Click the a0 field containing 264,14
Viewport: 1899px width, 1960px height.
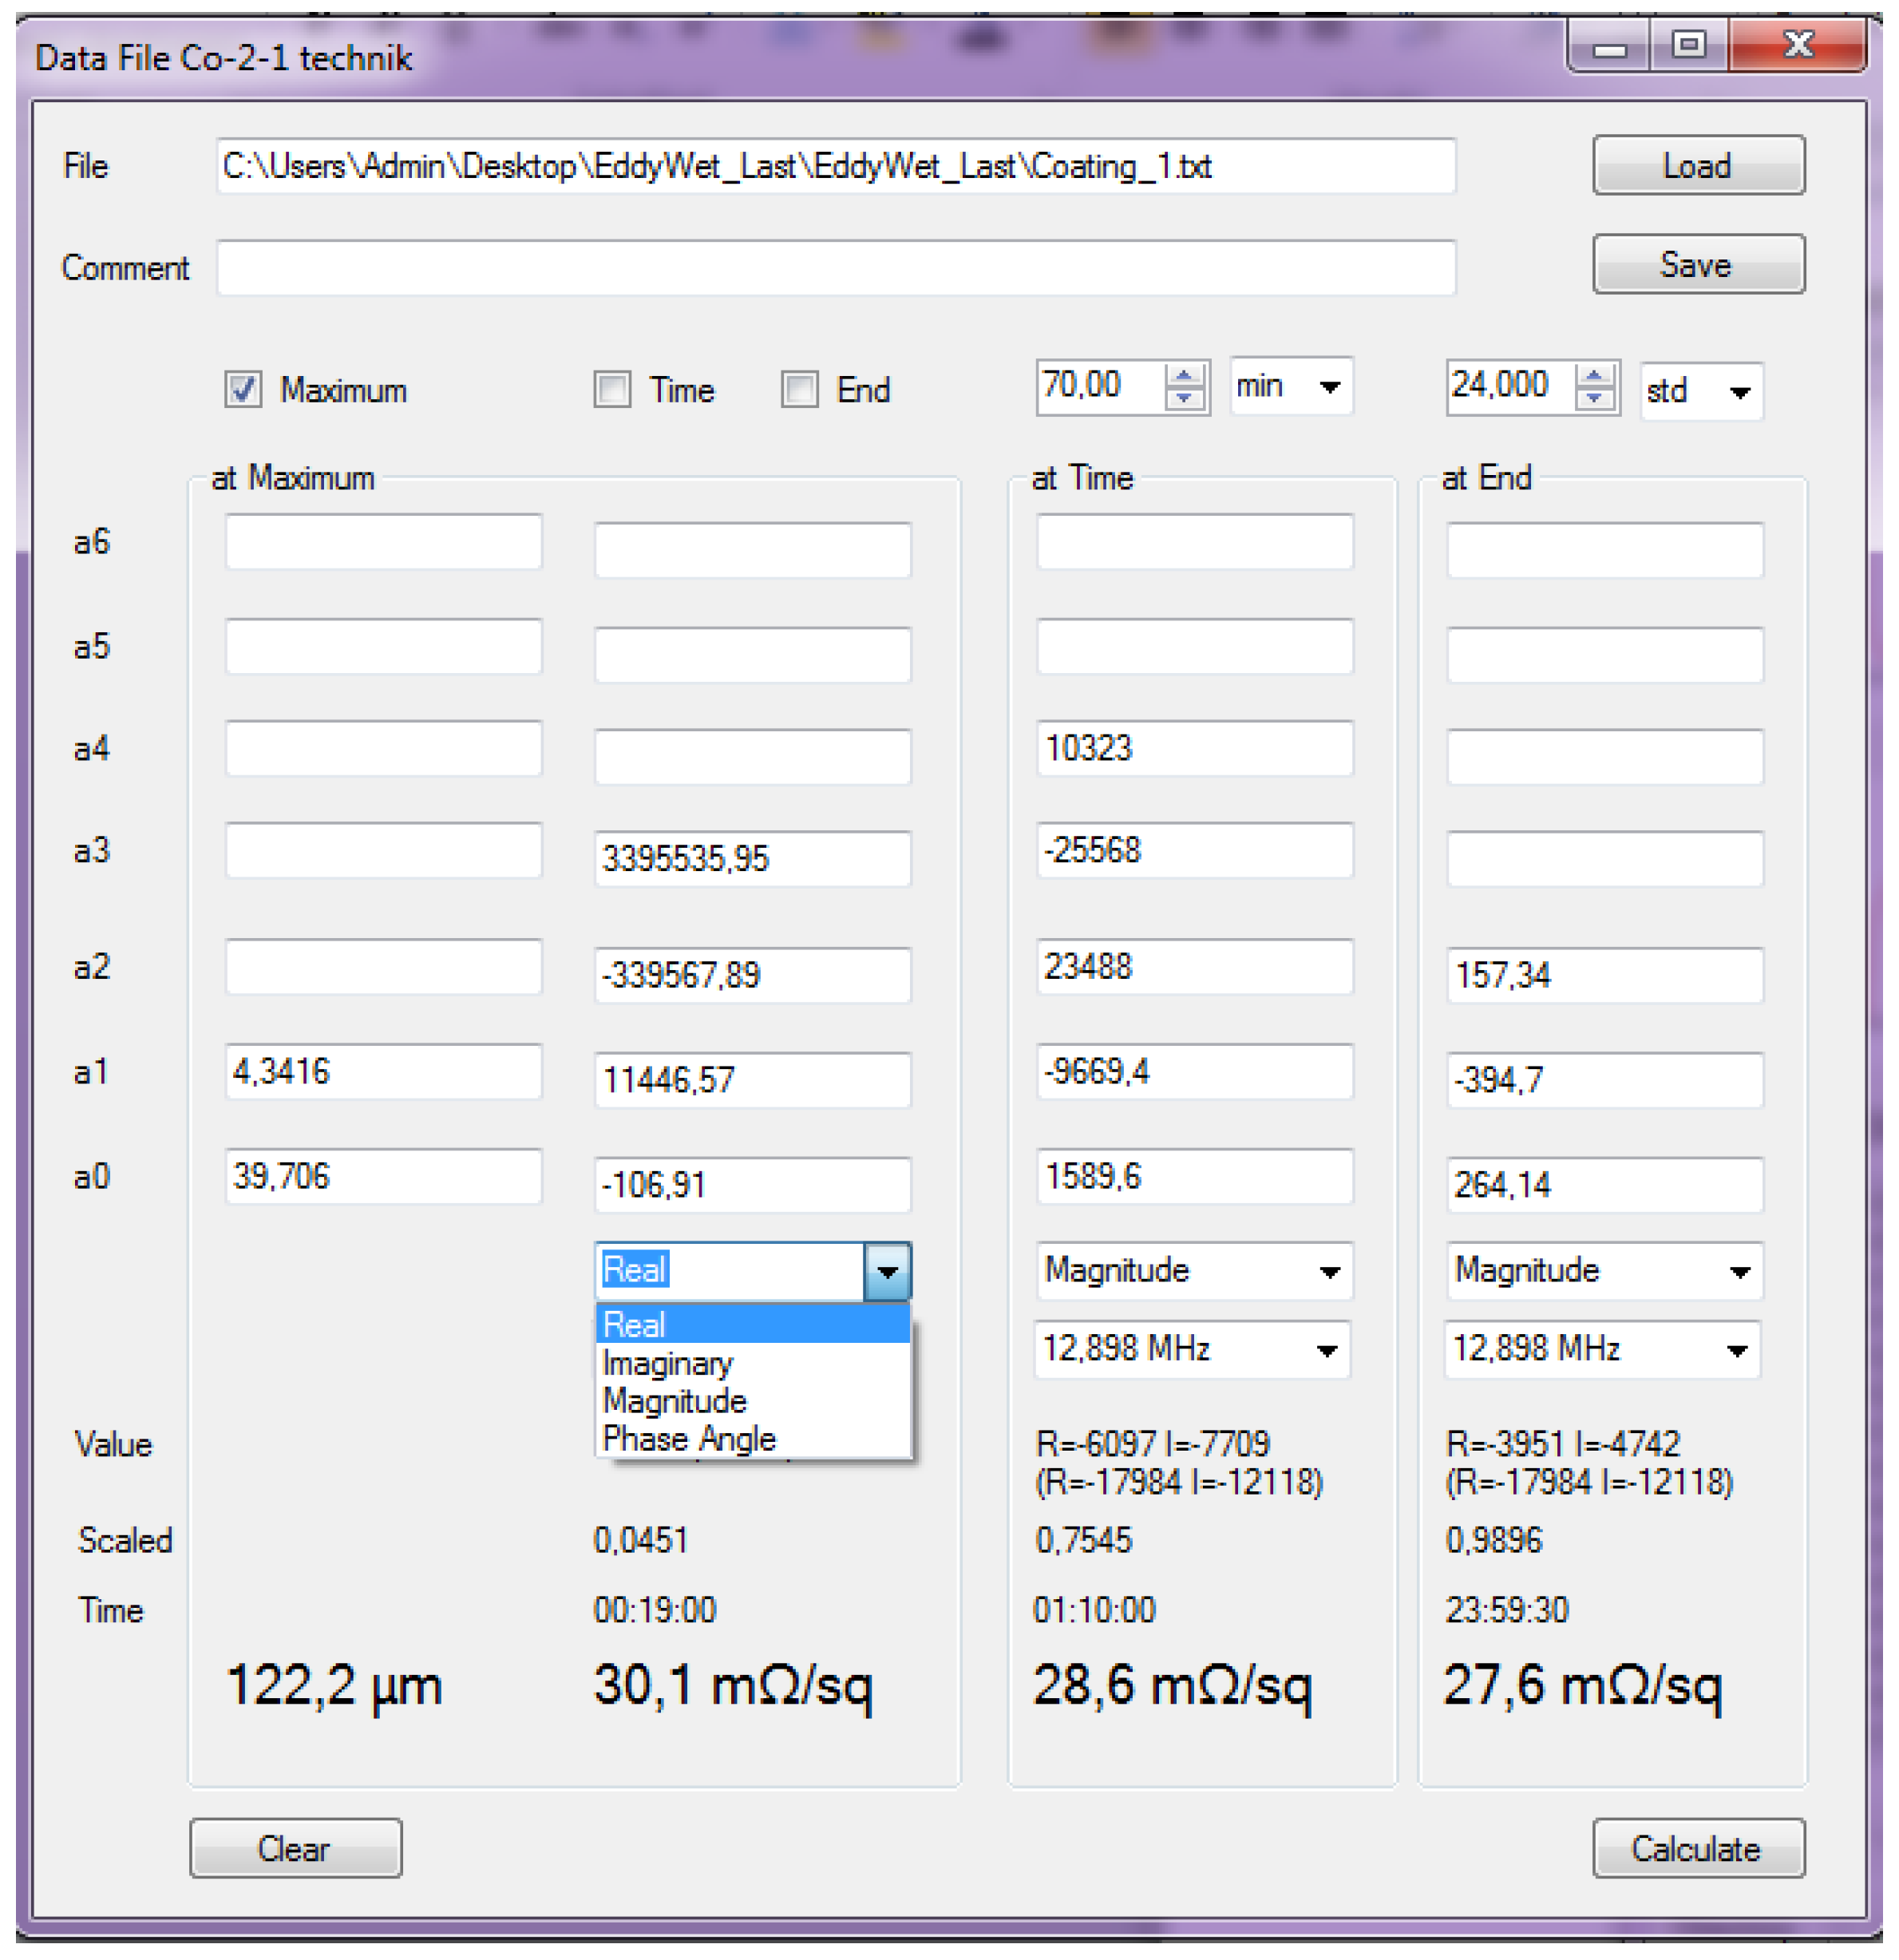point(1605,1185)
